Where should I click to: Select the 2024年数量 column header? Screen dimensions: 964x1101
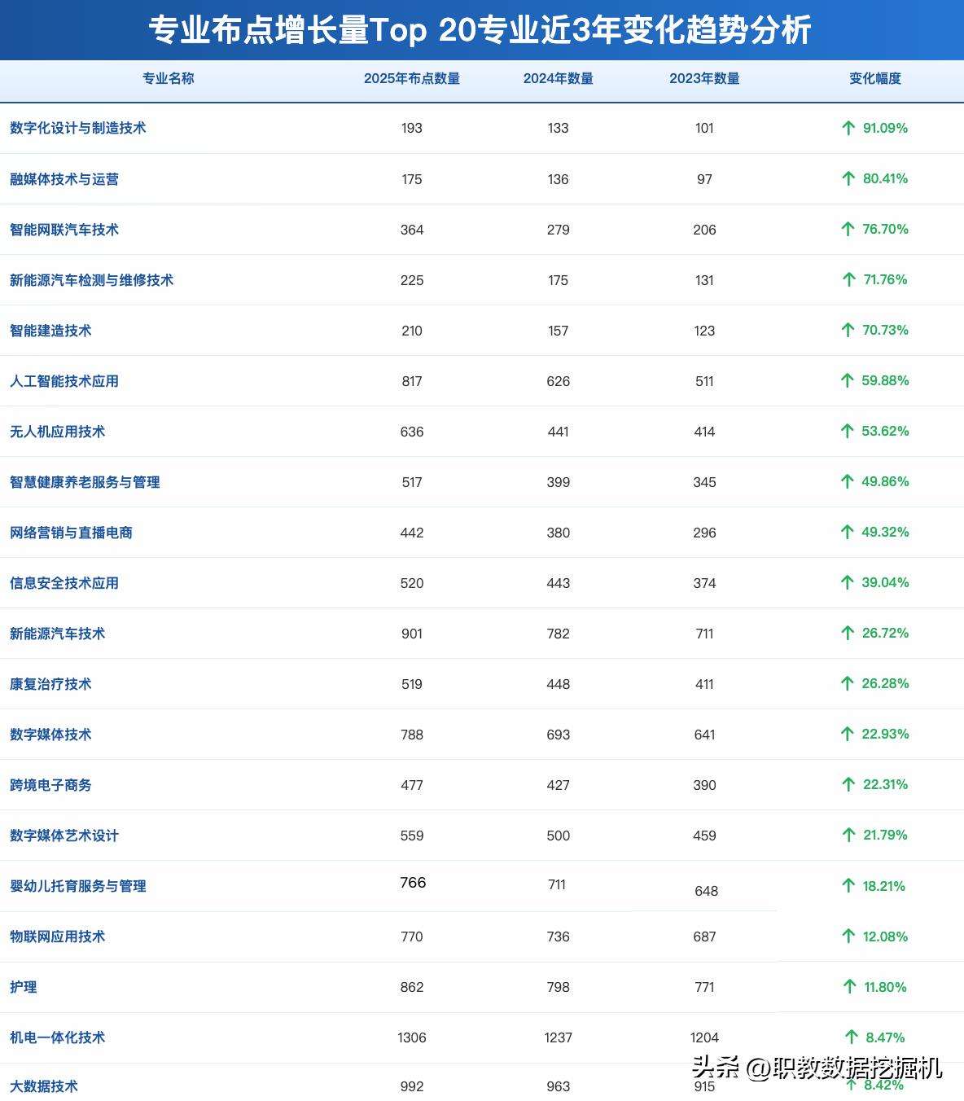pyautogui.click(x=559, y=79)
